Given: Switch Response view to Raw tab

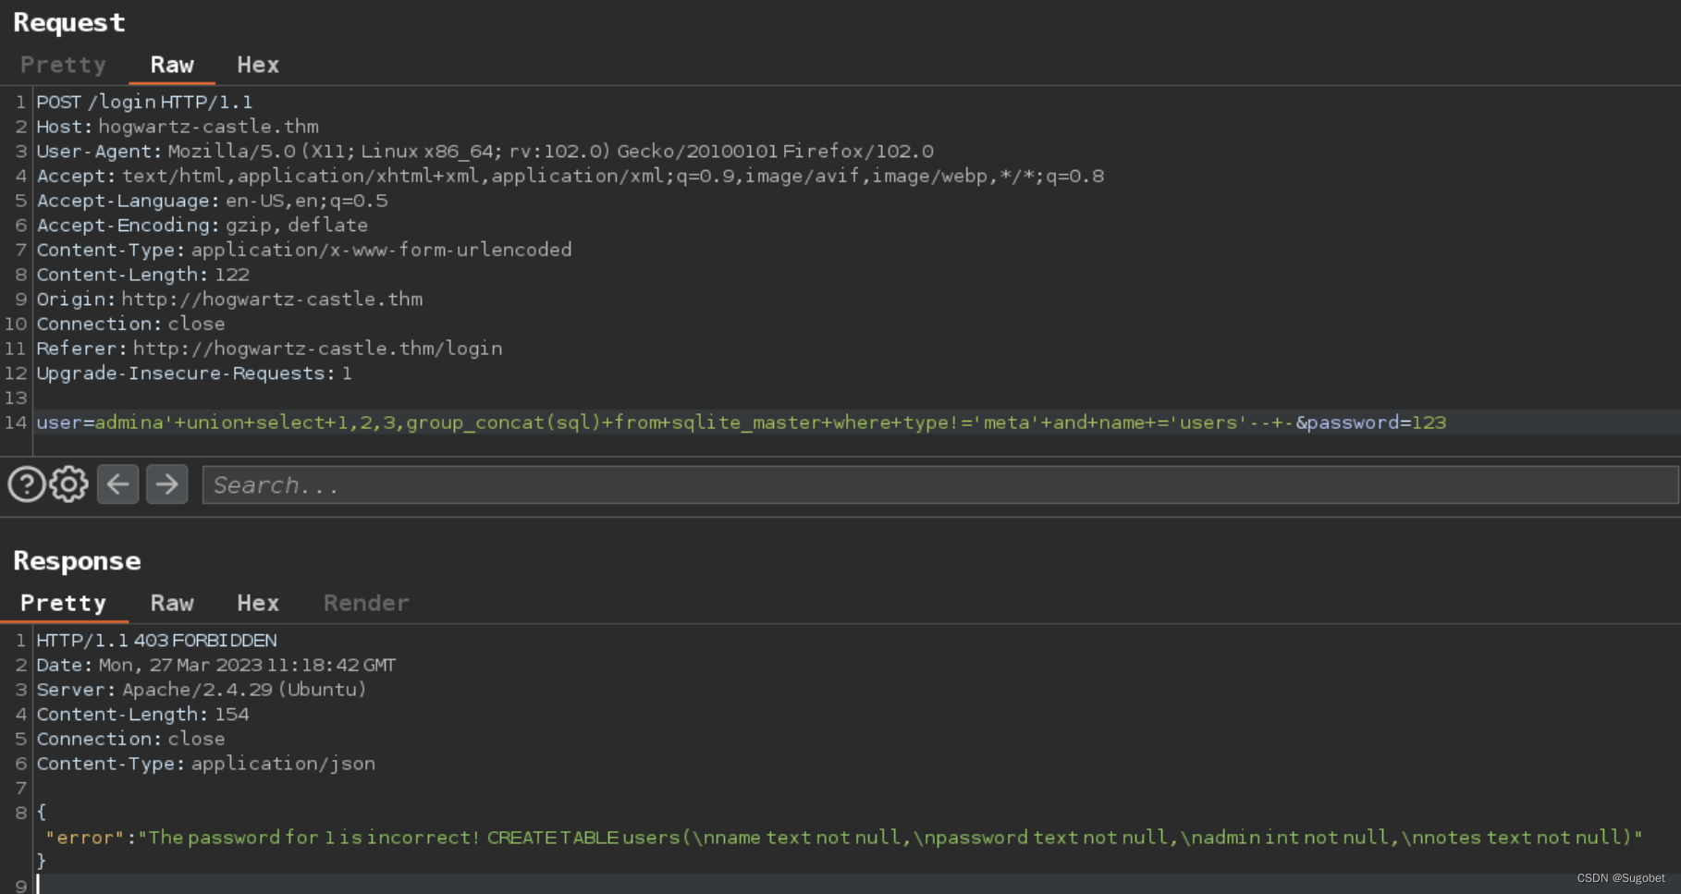Looking at the screenshot, I should [172, 603].
